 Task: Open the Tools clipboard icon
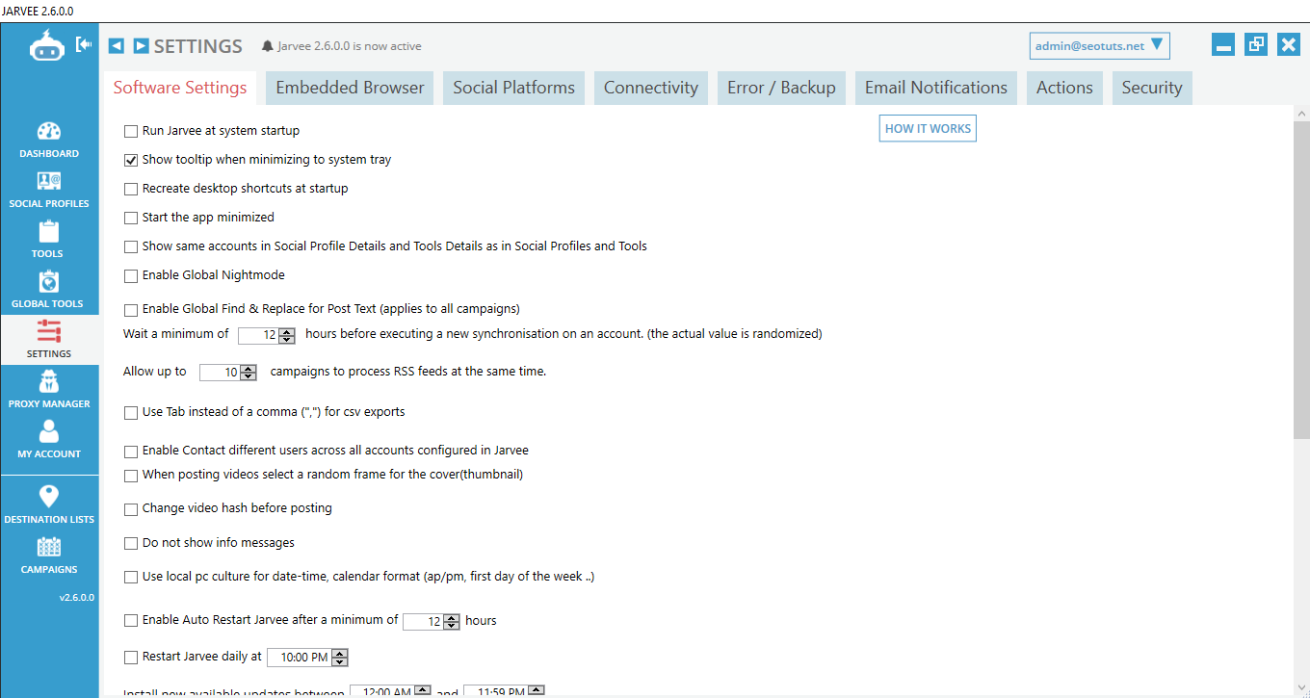[x=49, y=232]
